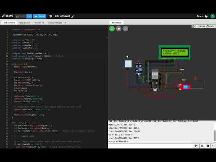Viewport: 216px width, 162px height.
Task: Restart the simulation with the green button
Action: click(112, 29)
